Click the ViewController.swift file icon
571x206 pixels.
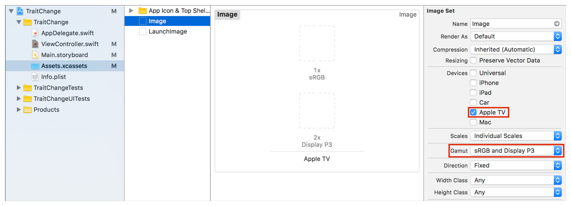35,44
